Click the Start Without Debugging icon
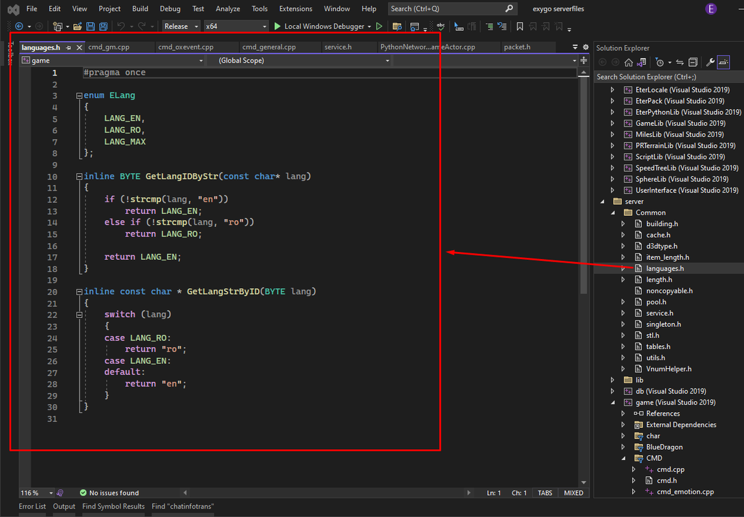 [379, 26]
